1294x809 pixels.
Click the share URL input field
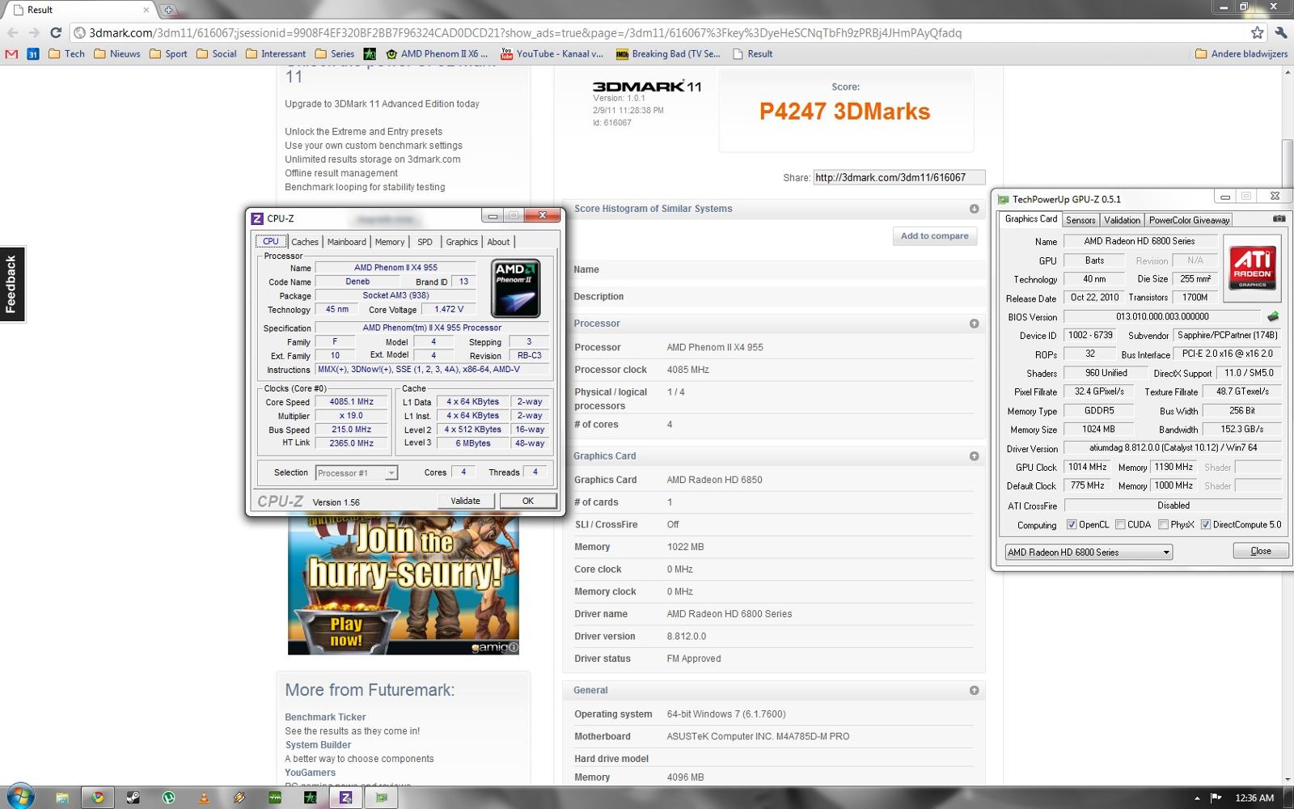tap(899, 178)
